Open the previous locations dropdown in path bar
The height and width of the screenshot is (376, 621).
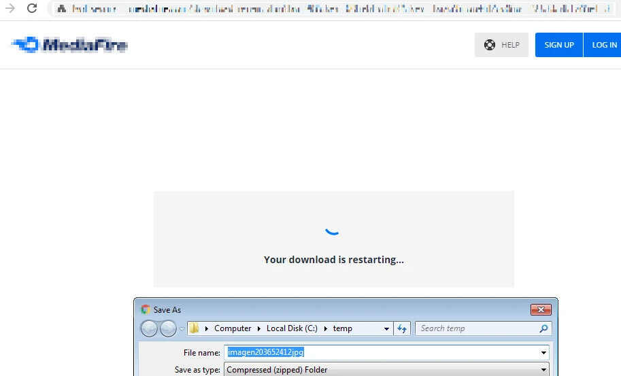click(x=386, y=328)
